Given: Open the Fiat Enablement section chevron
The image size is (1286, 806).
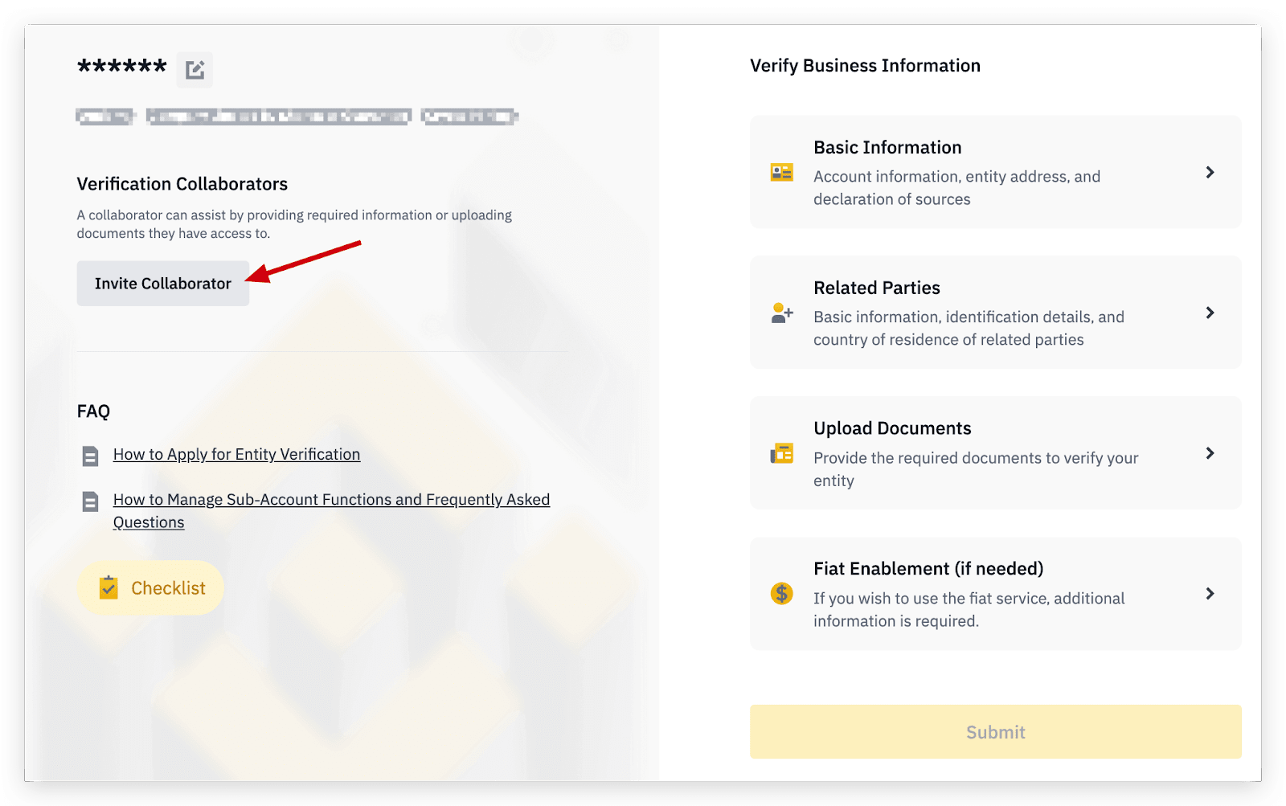Looking at the screenshot, I should pyautogui.click(x=1210, y=594).
